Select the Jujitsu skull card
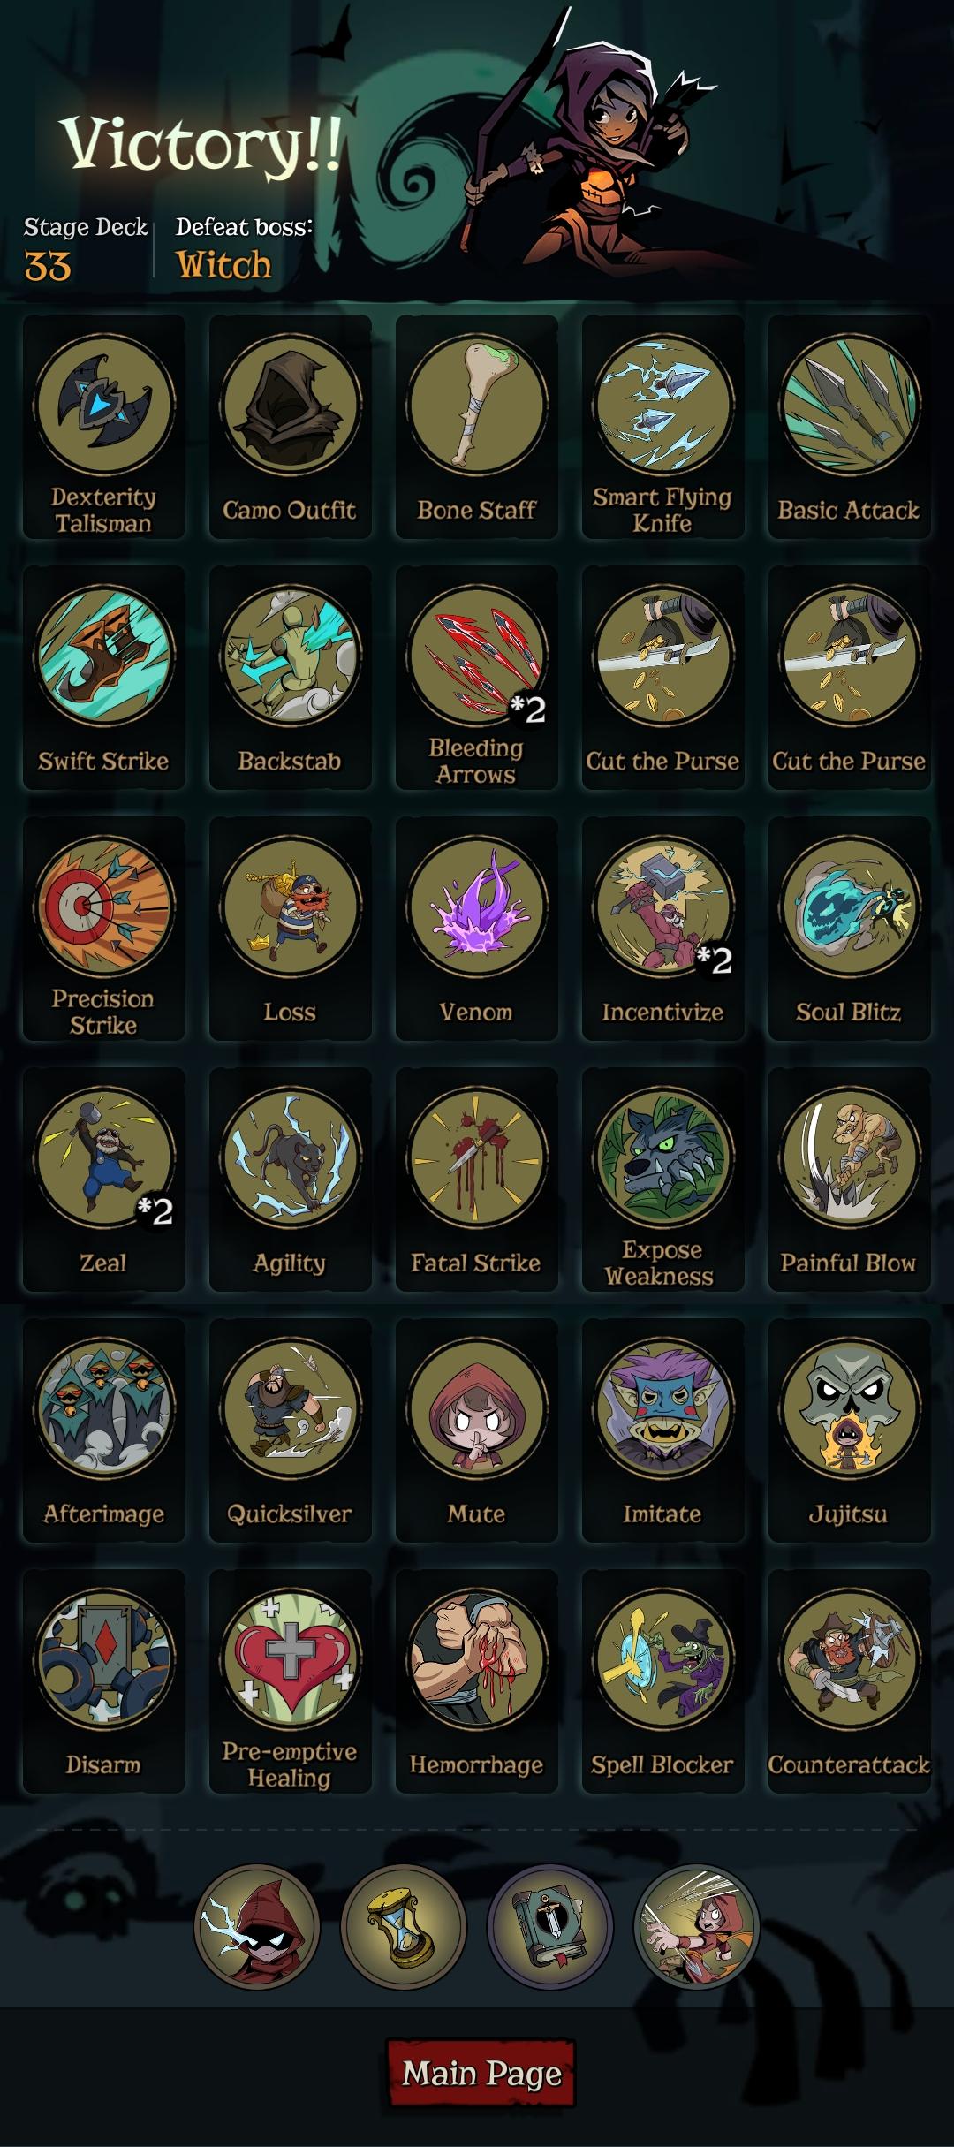The image size is (954, 2147). 849,1430
